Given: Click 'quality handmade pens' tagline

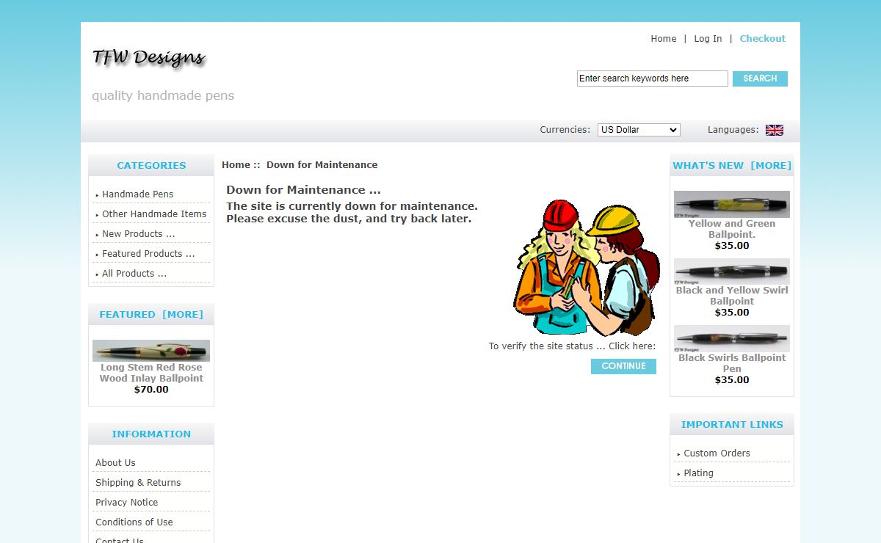Looking at the screenshot, I should [163, 95].
